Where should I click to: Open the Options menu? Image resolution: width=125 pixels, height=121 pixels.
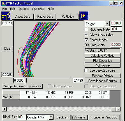pos(24,9)
